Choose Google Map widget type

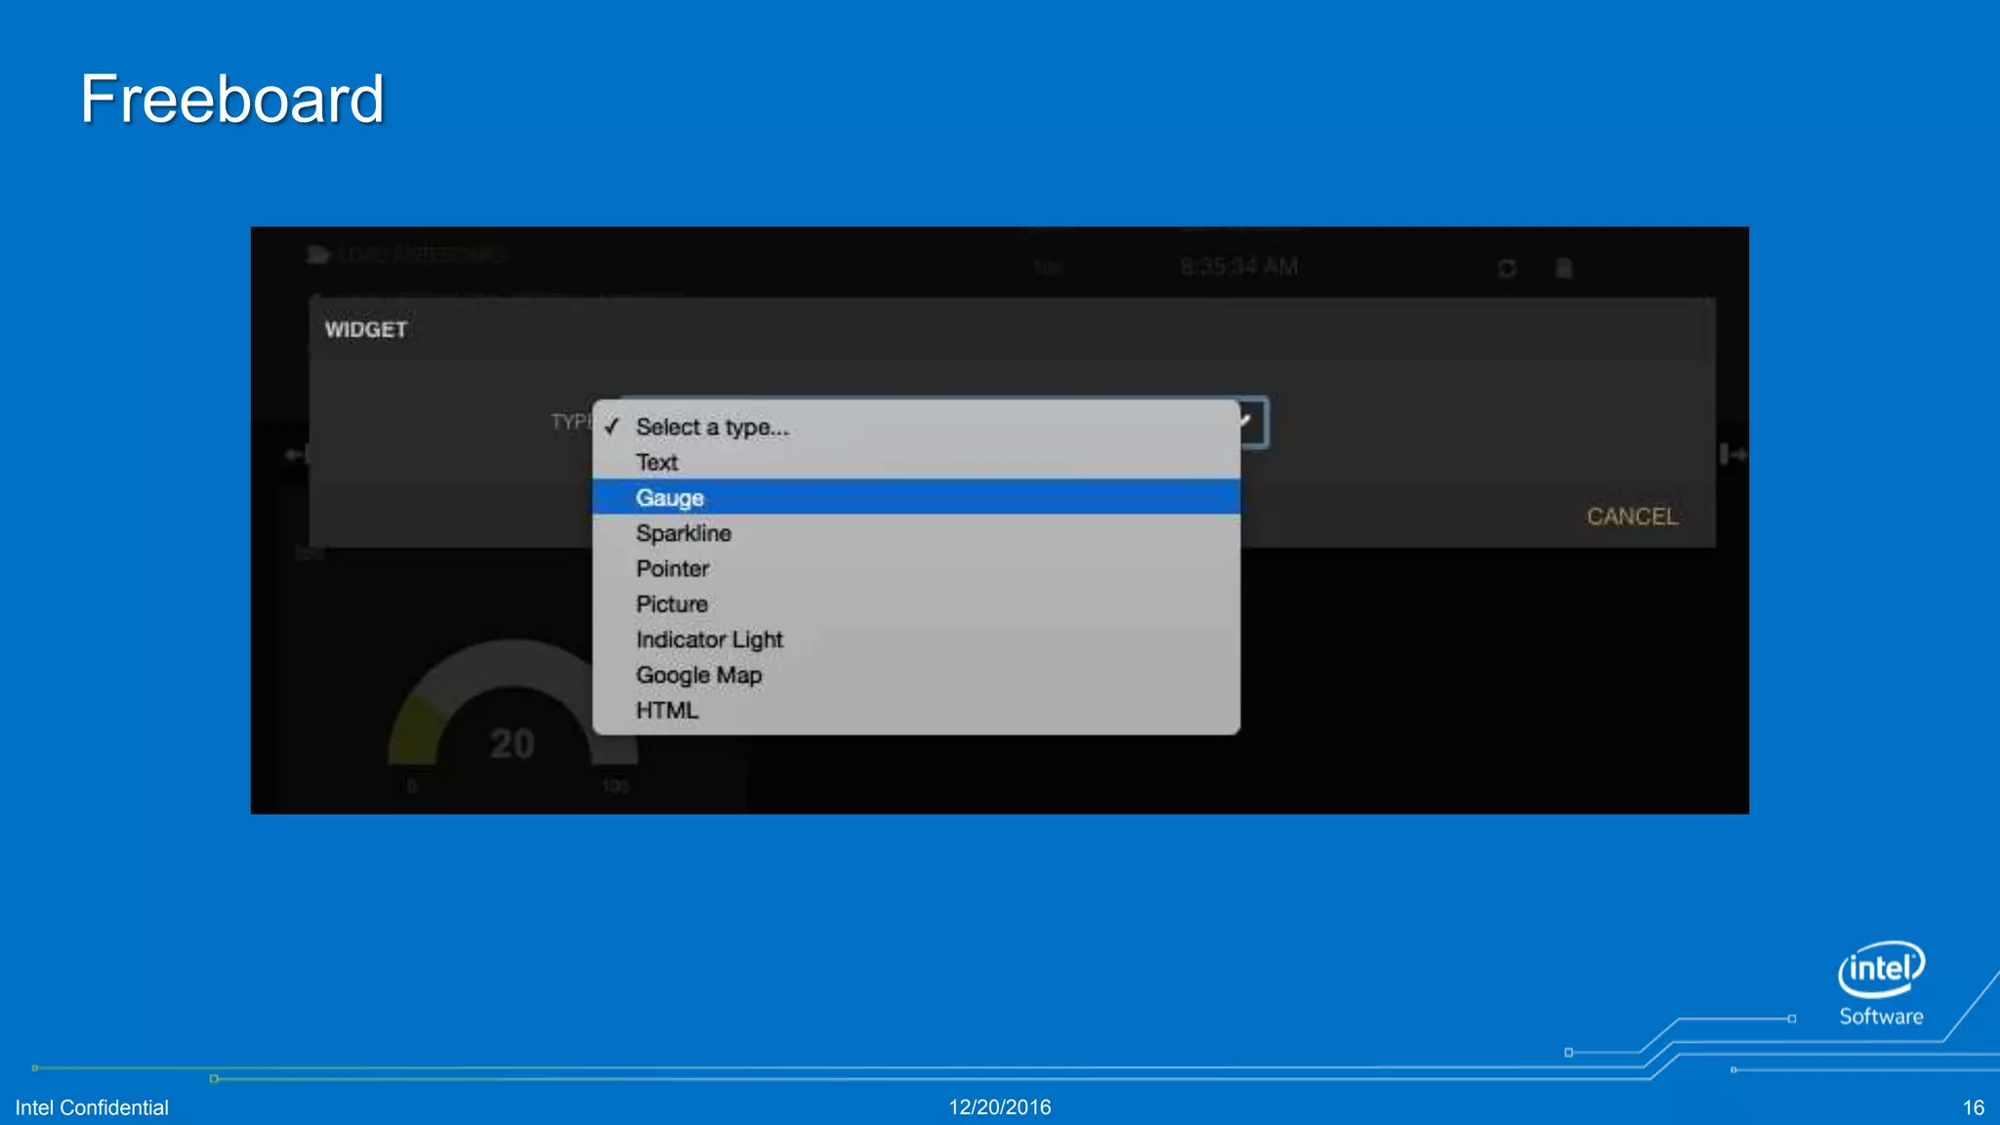click(916, 675)
